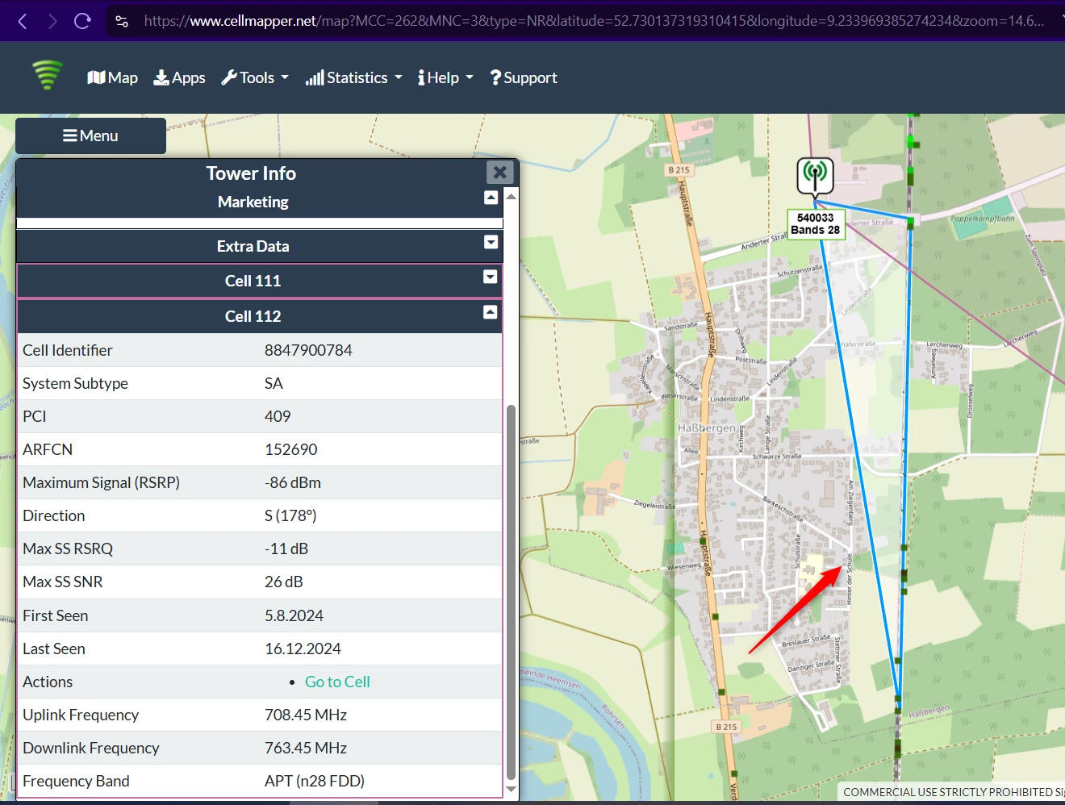Image resolution: width=1065 pixels, height=805 pixels.
Task: Click the Go to Cell link
Action: [x=337, y=682]
